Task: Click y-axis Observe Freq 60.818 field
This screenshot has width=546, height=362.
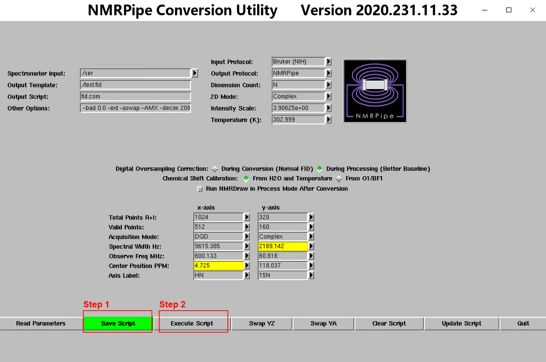Action: click(x=283, y=256)
